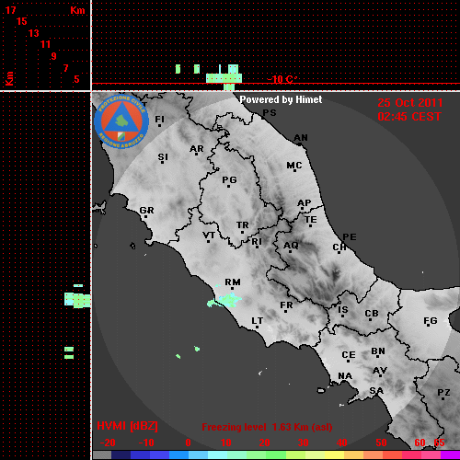Click the magenta swatch at the scale end
The width and height of the screenshot is (460, 460).
[x=450, y=454]
